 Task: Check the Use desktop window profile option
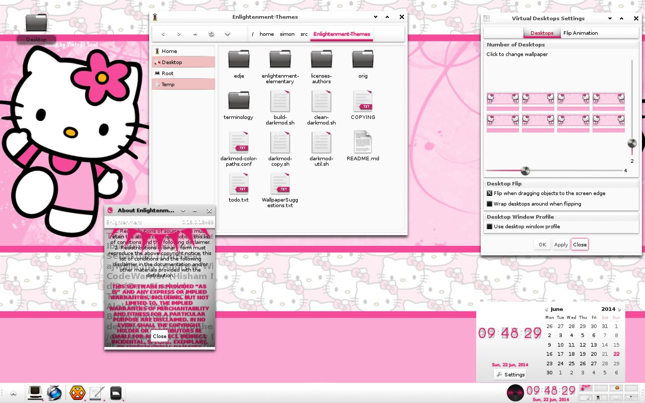pos(489,227)
